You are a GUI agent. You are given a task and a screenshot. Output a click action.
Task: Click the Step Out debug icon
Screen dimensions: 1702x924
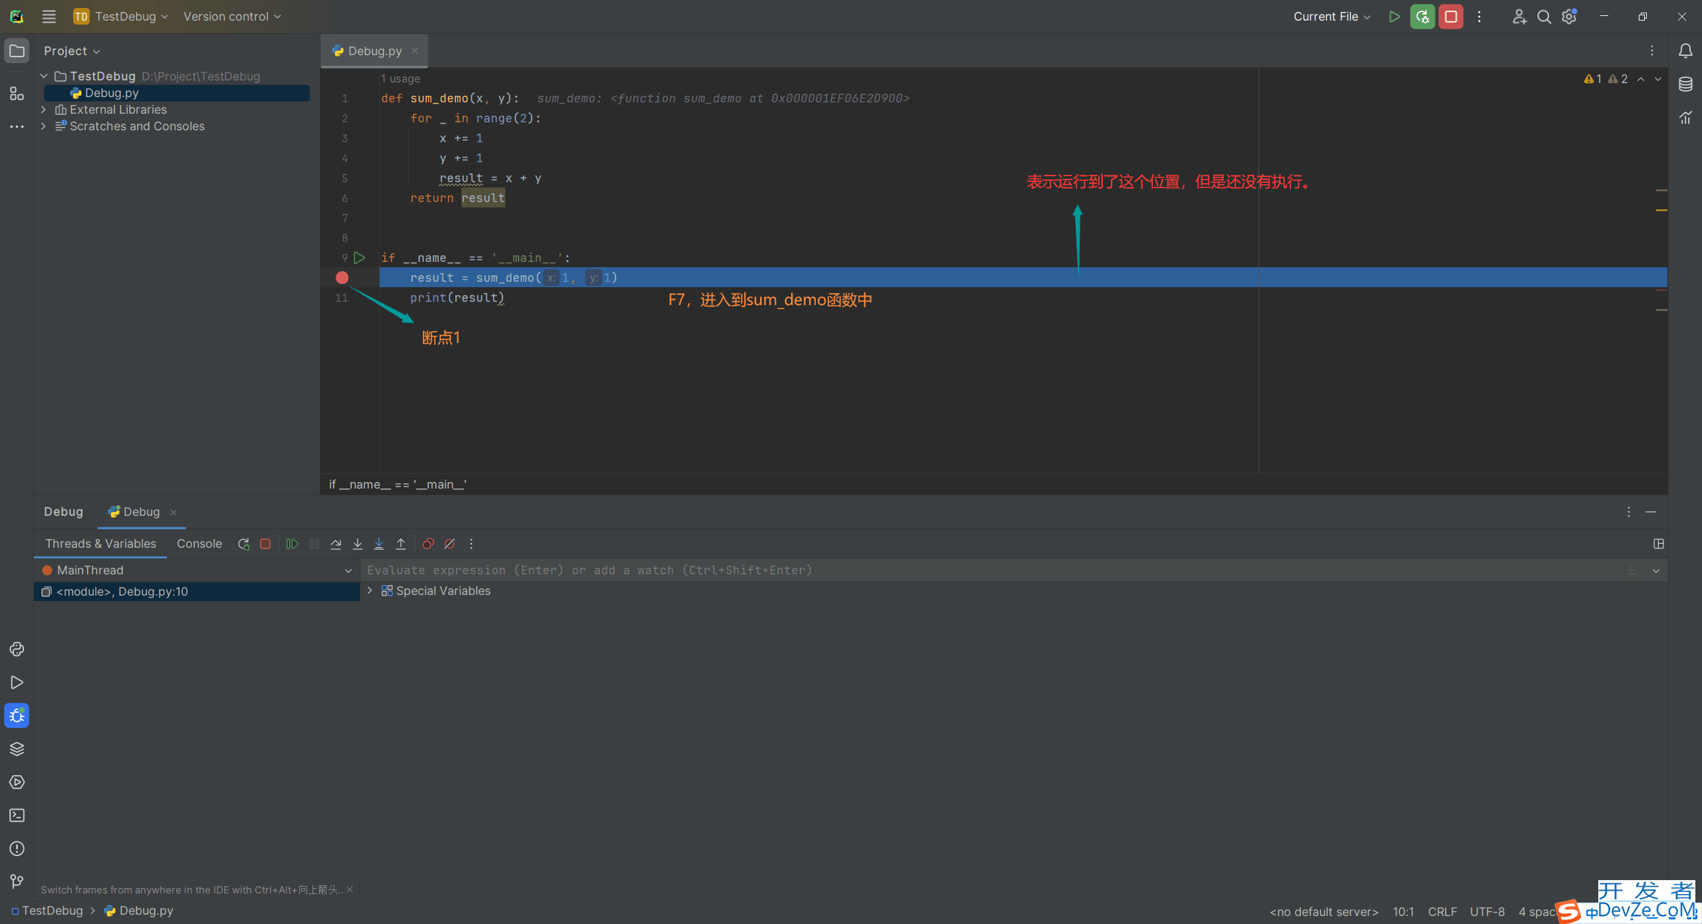(400, 543)
